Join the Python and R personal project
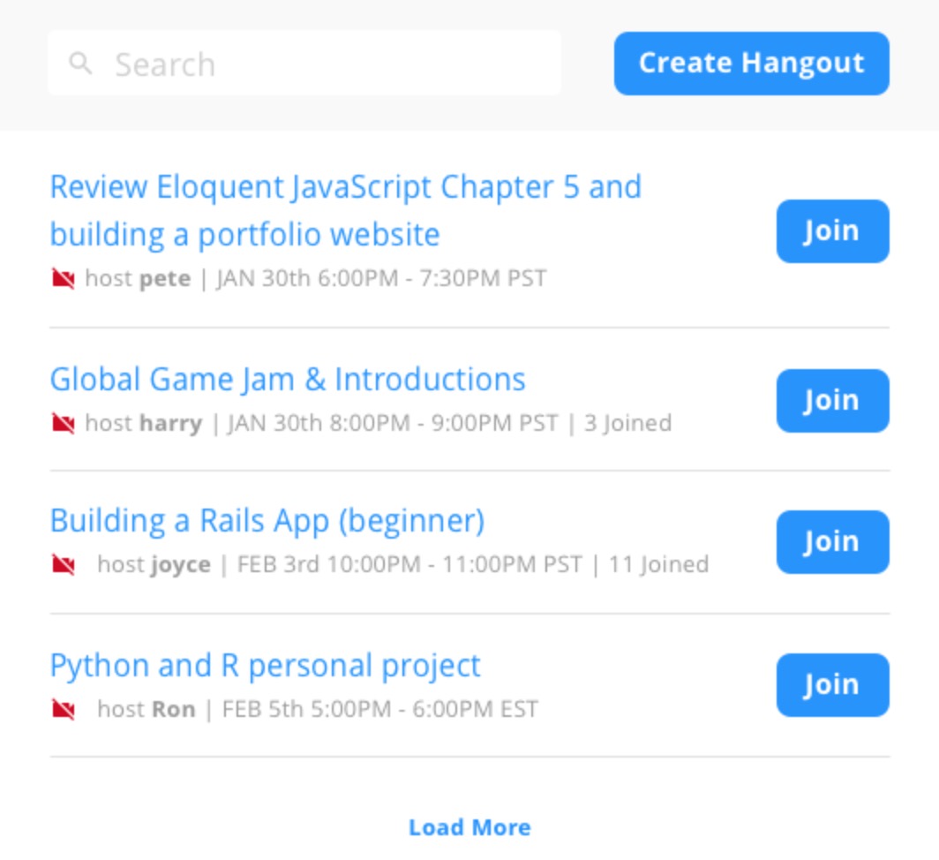939x860 pixels. [830, 685]
